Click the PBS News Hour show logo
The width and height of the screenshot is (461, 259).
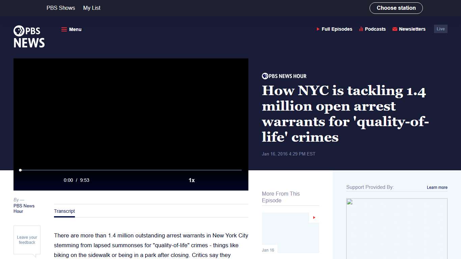pyautogui.click(x=284, y=76)
